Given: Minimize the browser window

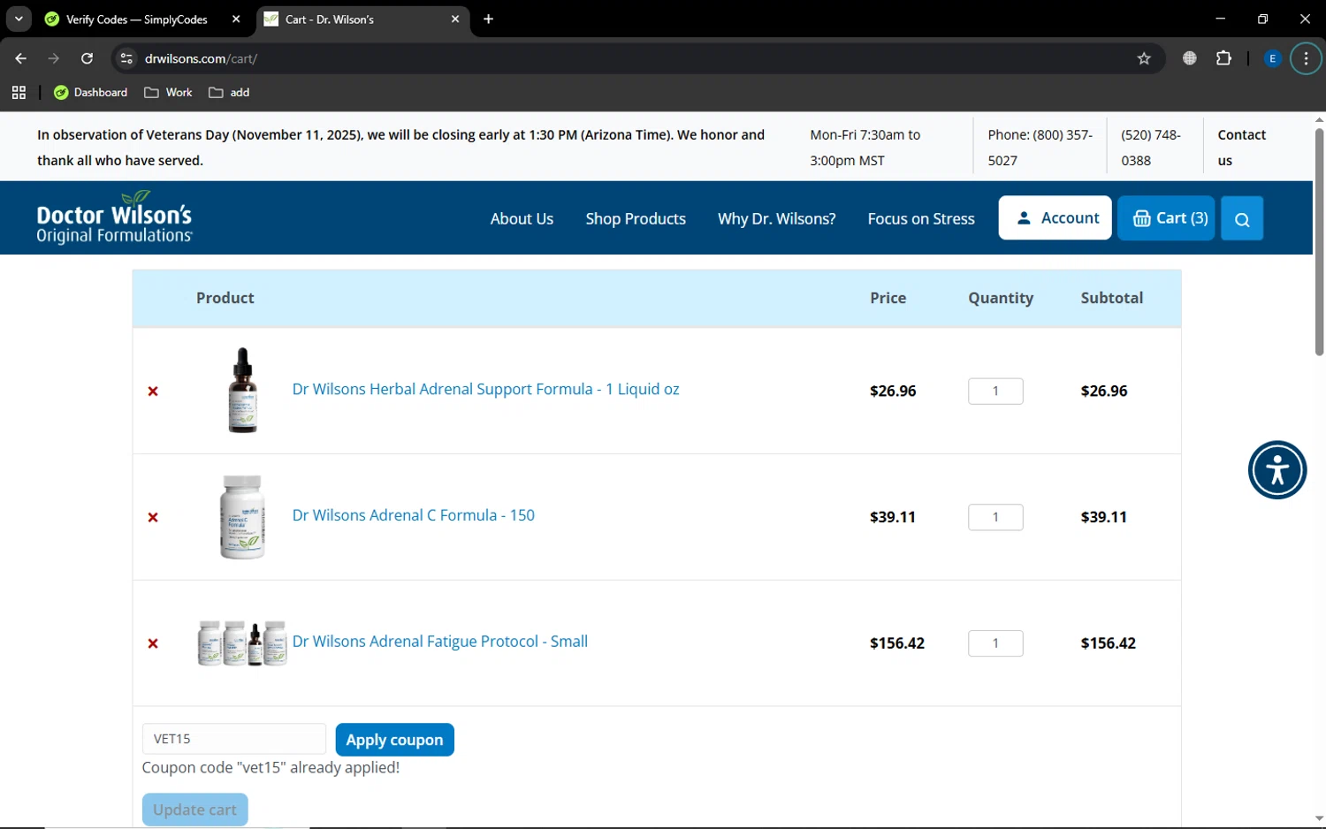Looking at the screenshot, I should 1220,19.
